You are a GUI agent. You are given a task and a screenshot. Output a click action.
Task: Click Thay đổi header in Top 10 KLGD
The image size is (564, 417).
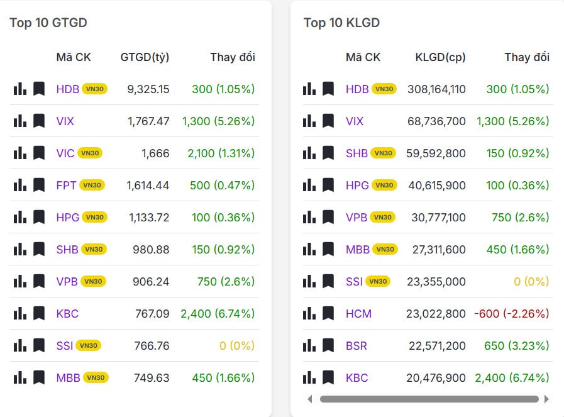(x=527, y=57)
